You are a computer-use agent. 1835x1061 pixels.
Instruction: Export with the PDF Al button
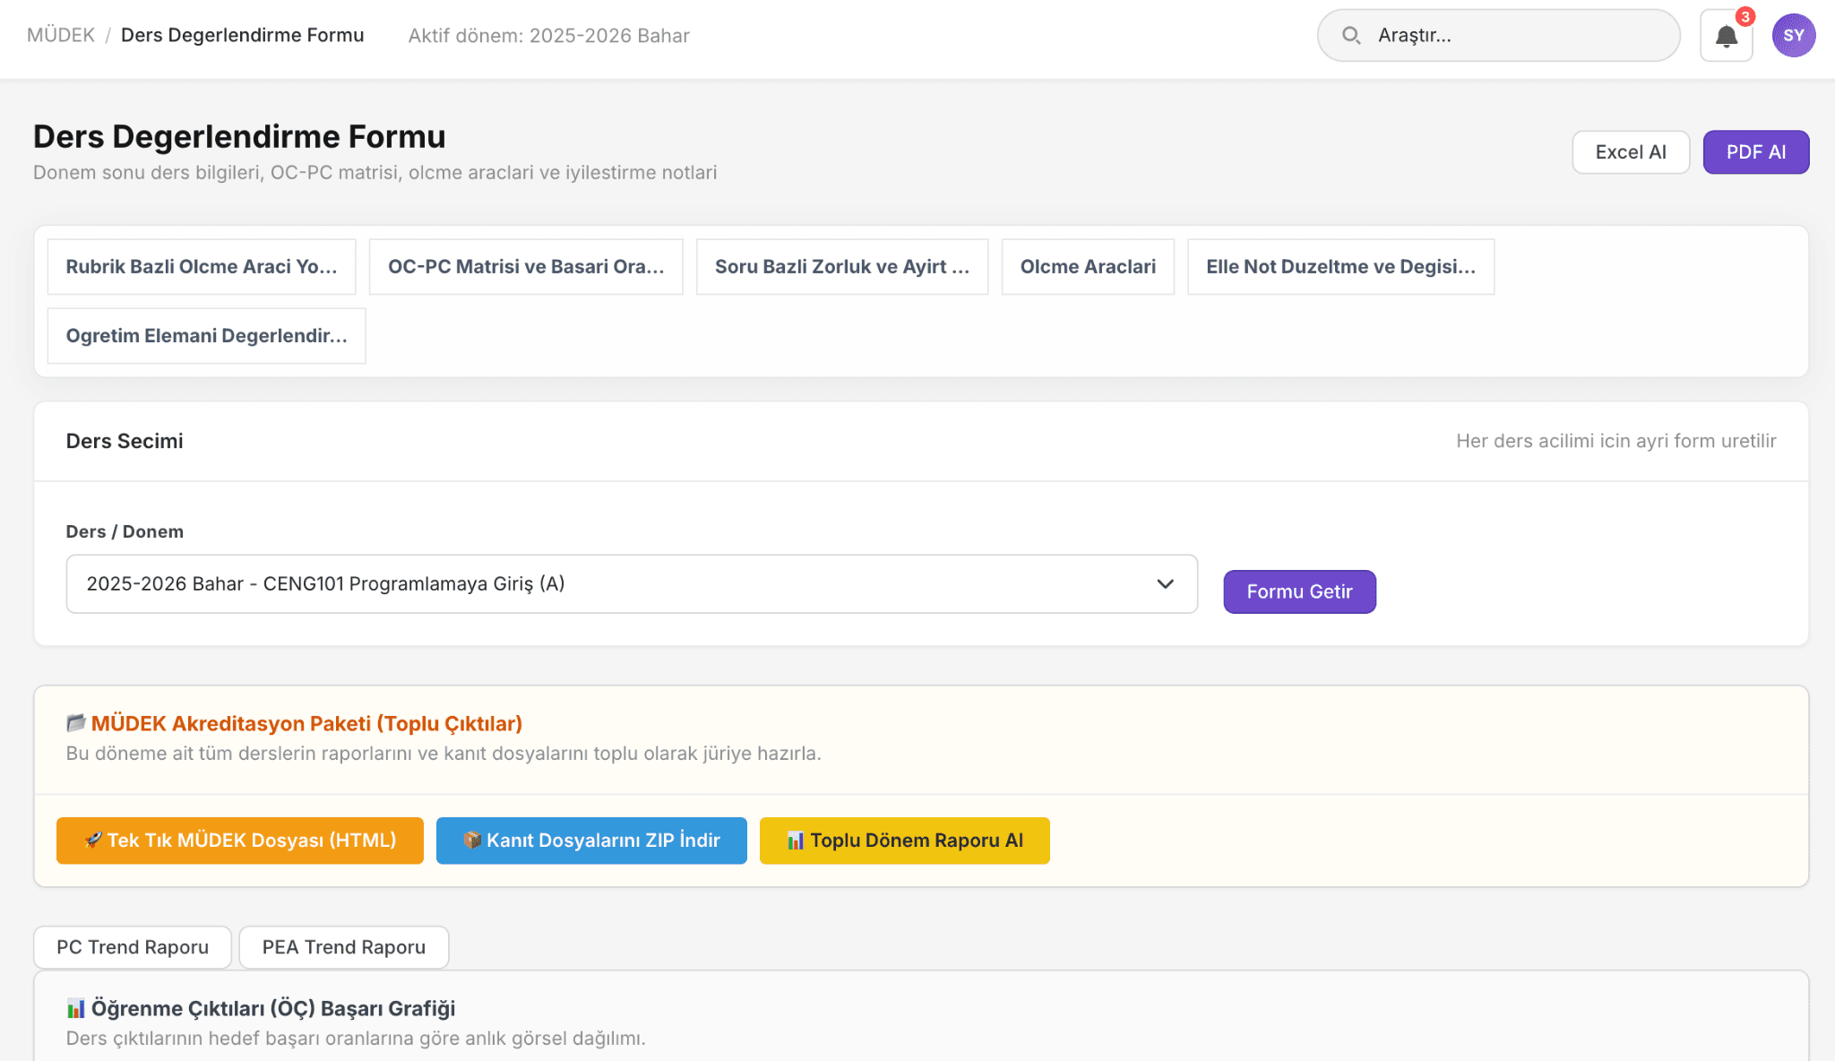[1756, 152]
